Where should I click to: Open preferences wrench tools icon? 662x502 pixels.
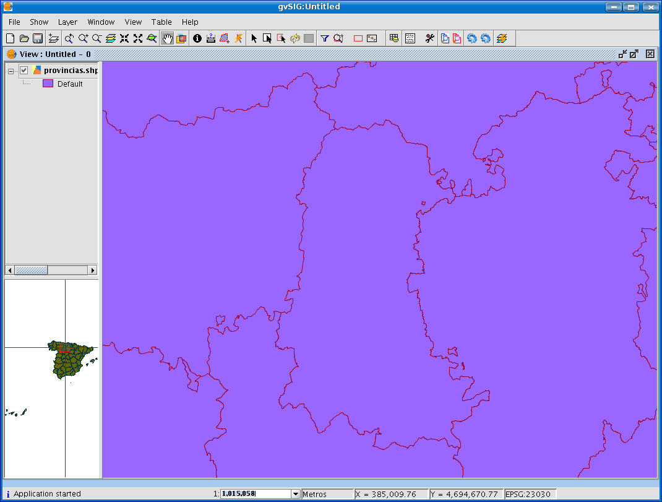[430, 38]
